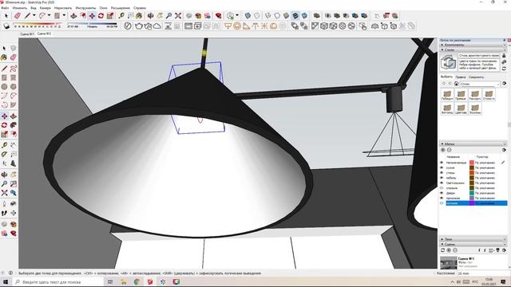Viewport: 511px width, 287px height.
Task: Select the Move tool in left toolbar
Action: [x=4, y=116]
